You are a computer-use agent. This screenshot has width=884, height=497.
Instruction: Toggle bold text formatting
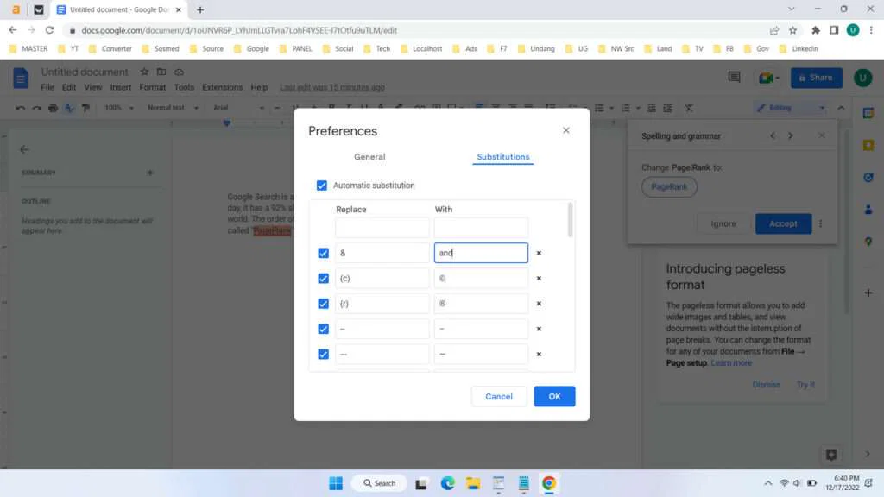click(x=331, y=107)
